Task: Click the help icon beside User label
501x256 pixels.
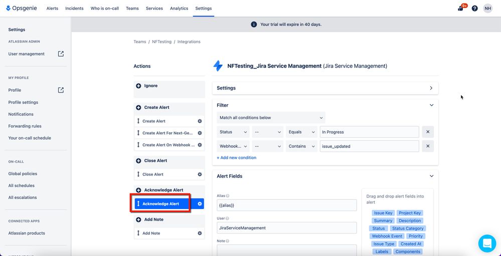Action: pos(228,218)
